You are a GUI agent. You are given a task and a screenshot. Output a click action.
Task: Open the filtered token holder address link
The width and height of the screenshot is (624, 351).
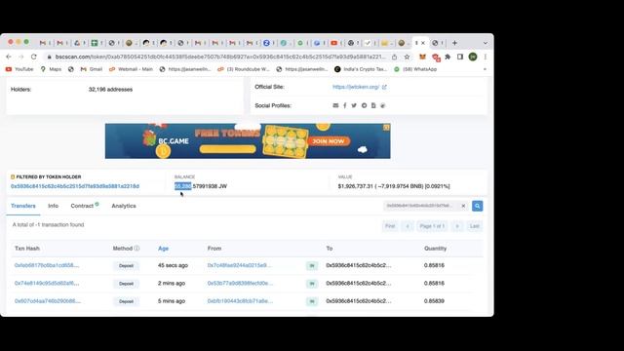[x=75, y=186]
